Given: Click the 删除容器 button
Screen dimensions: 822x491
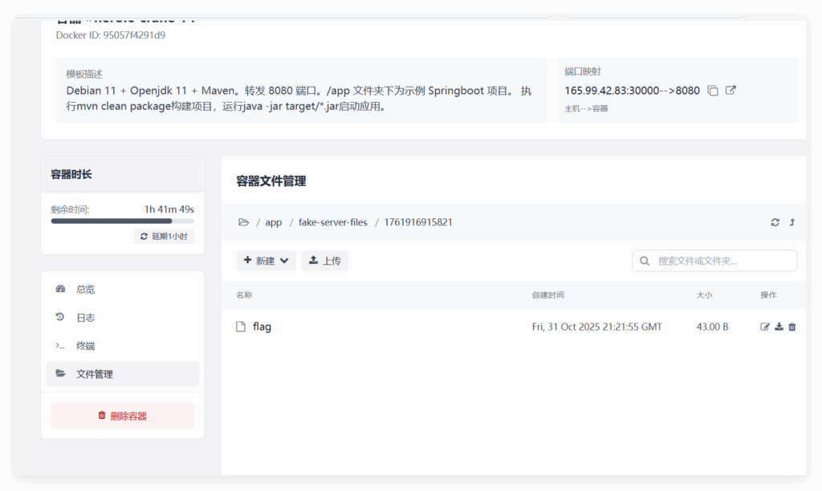Looking at the screenshot, I should pyautogui.click(x=122, y=416).
